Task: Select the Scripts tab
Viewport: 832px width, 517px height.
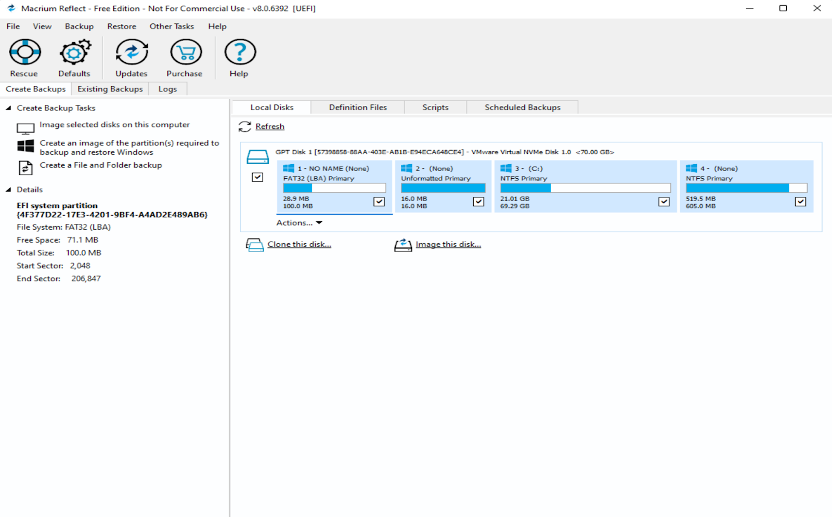Action: coord(435,108)
